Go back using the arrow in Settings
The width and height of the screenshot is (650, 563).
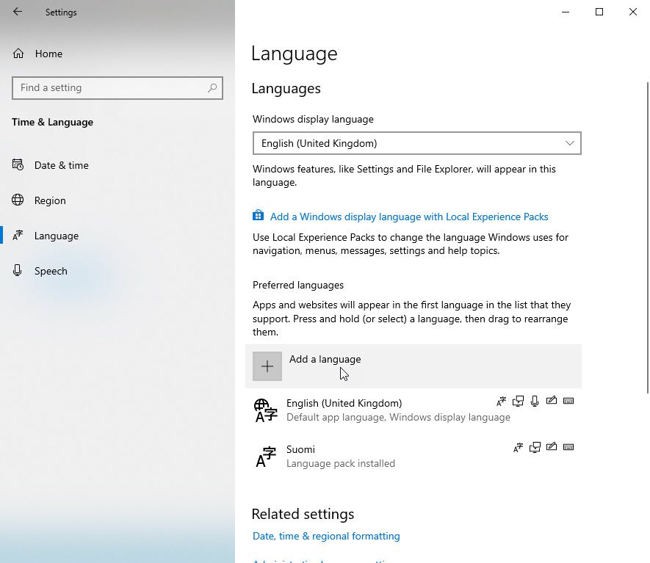(x=18, y=12)
